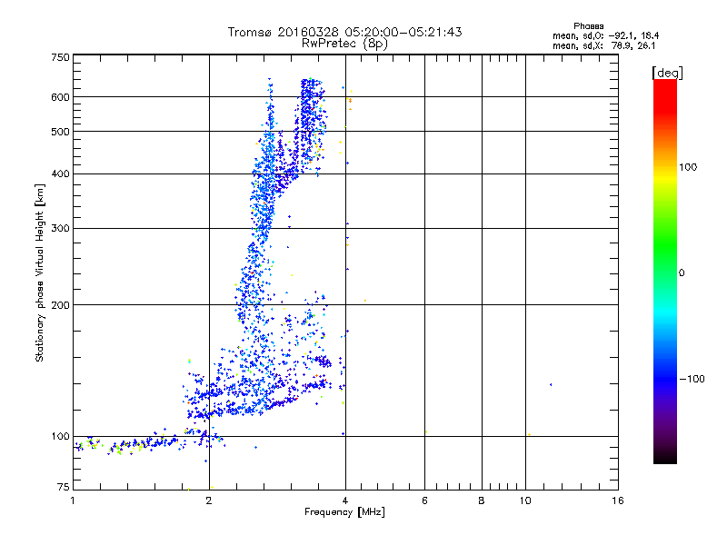Screen dimensions: 727x545
Task: Click the yellow data point at 6 MHz near 100 km
Action: 426,432
